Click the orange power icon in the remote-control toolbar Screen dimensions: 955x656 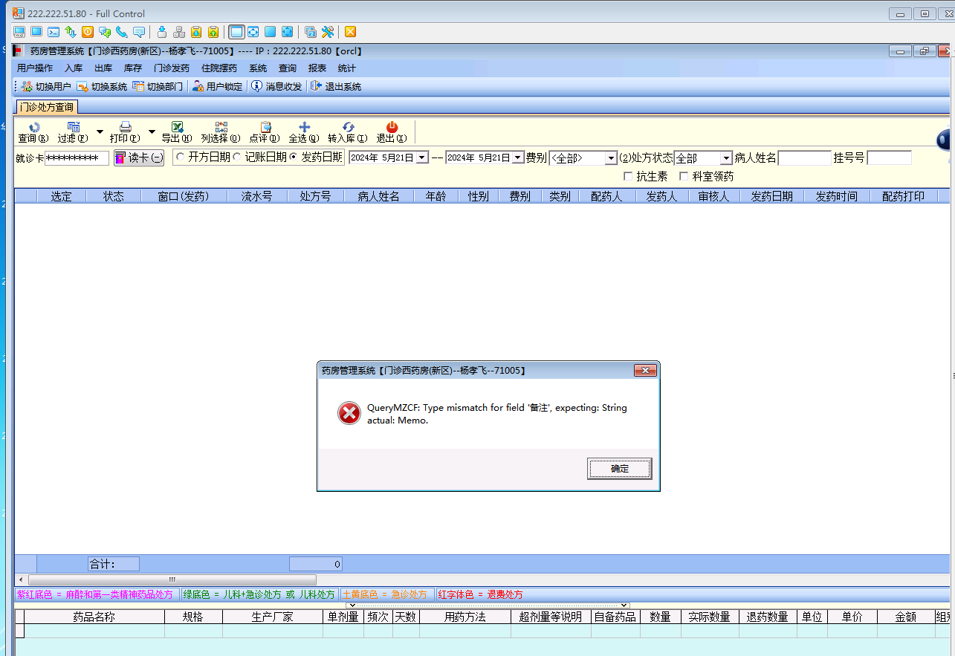tap(88, 32)
